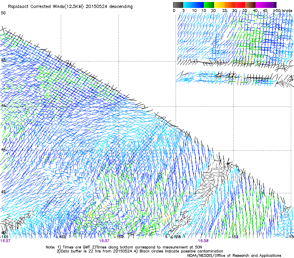Click the 'Times are GMT' note line
Viewport: 294px width, 258px height.
pyautogui.click(x=124, y=247)
